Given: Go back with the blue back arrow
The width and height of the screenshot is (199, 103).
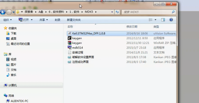Looking at the screenshot, I should [x=3, y=12].
